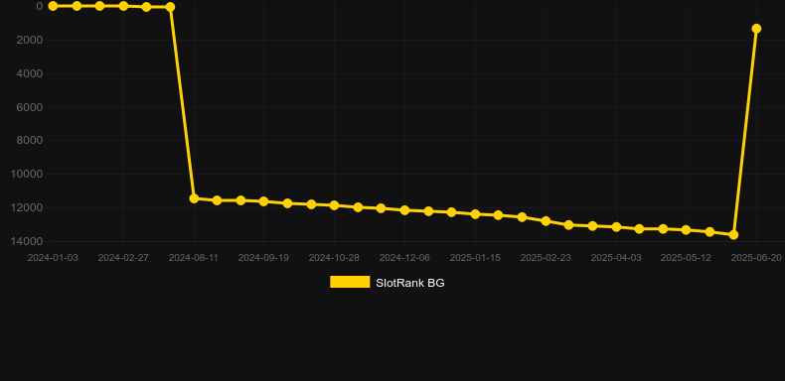Select the data point above 2025-04-03
This screenshot has height=381, width=785.
coord(616,227)
